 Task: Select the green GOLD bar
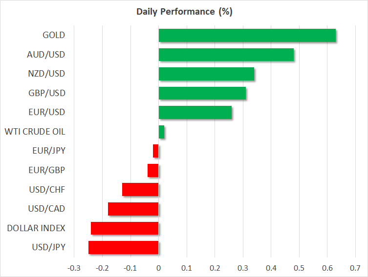(247, 36)
